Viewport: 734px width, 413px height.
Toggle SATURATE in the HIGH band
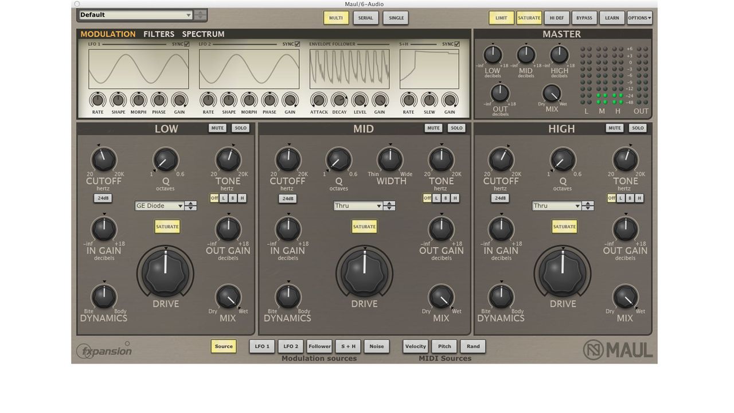pos(564,227)
